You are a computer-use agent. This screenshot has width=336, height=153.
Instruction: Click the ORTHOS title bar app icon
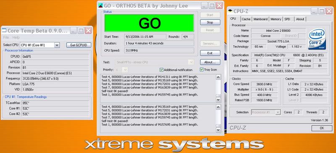click(100, 5)
